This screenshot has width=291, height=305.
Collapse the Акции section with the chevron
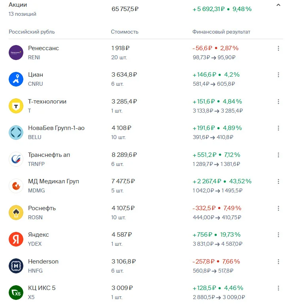[278, 5]
